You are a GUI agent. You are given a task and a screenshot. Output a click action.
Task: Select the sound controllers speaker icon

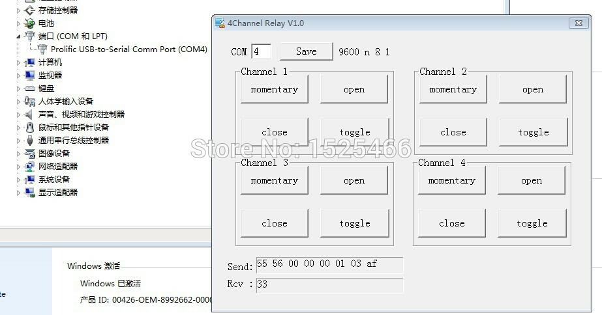[x=29, y=115]
